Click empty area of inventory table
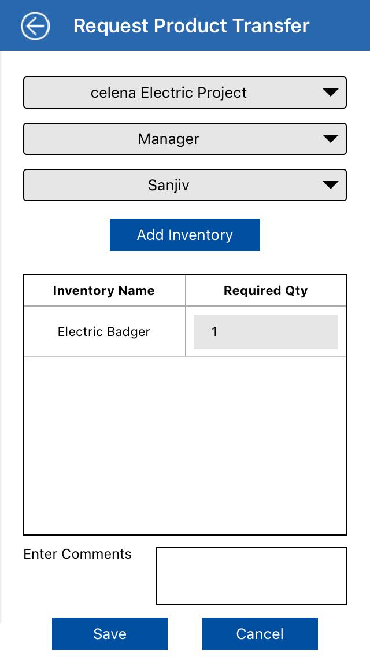370x657 pixels. [x=185, y=445]
